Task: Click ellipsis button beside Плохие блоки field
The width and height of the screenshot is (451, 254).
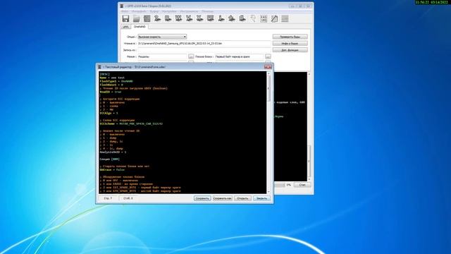Action: pos(268,56)
